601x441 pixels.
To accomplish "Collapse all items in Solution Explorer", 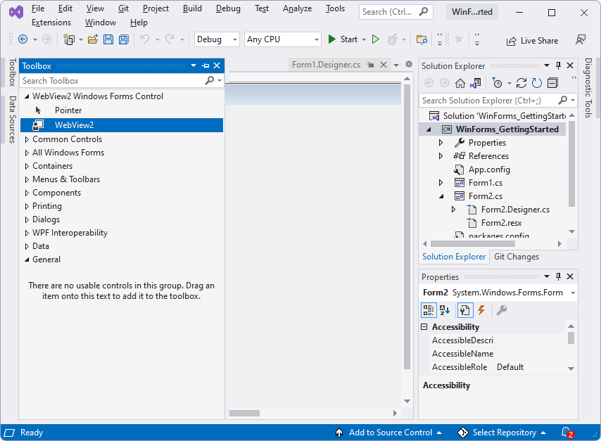I will [x=553, y=82].
